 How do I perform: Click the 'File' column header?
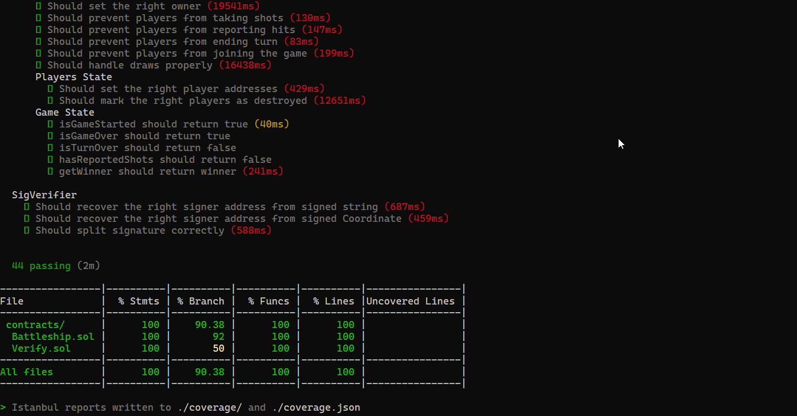point(12,301)
